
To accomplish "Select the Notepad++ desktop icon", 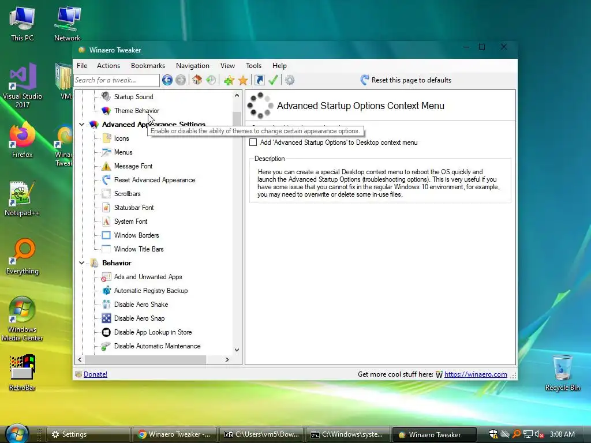I will click(23, 198).
